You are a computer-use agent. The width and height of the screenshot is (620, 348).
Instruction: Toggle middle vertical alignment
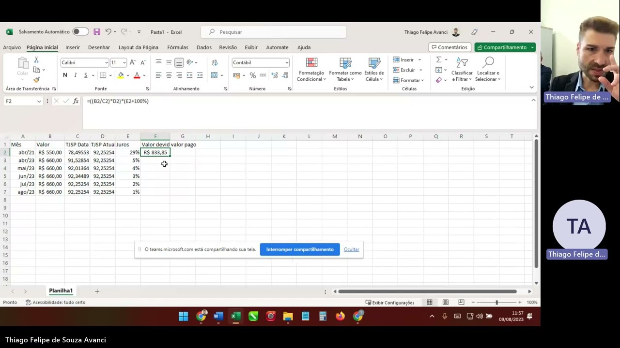(x=169, y=62)
